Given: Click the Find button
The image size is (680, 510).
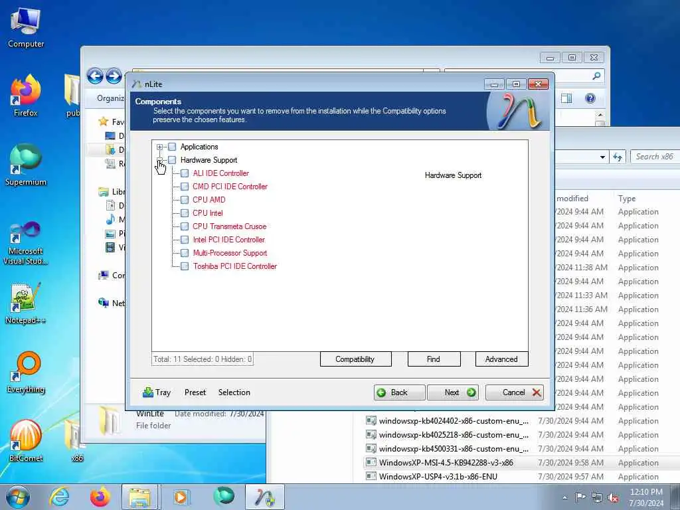Looking at the screenshot, I should point(434,359).
